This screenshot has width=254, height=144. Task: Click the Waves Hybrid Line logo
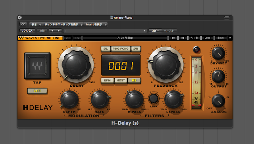pyautogui.click(x=40, y=38)
